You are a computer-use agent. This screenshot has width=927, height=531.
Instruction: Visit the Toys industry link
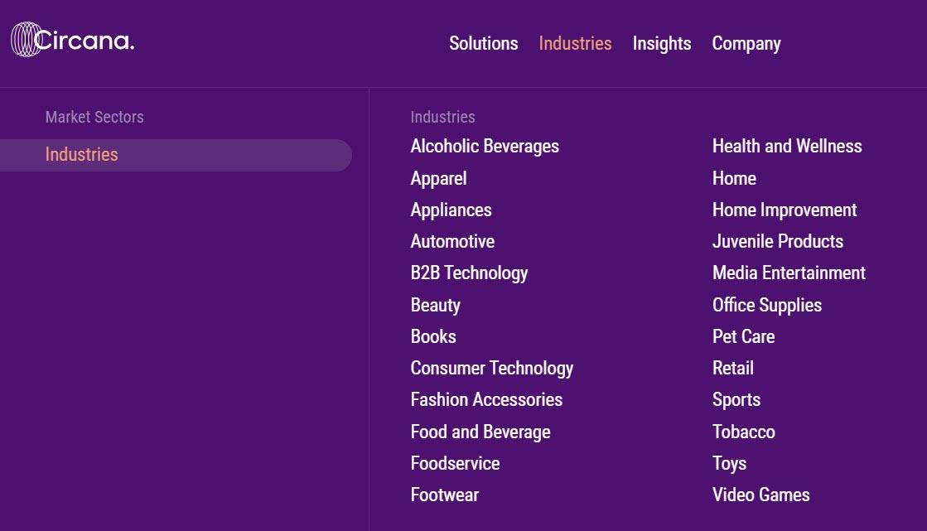click(x=730, y=464)
